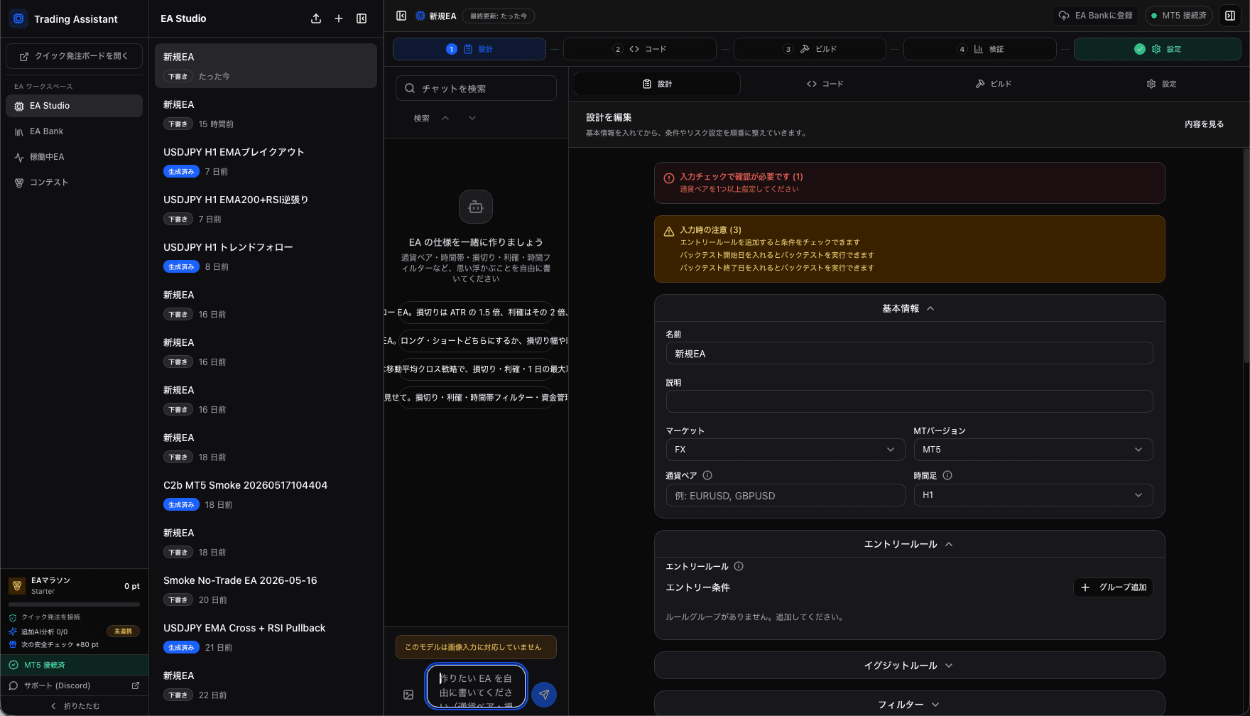Go to step 4 検証

click(980, 49)
